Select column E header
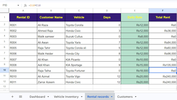 point(135,11)
